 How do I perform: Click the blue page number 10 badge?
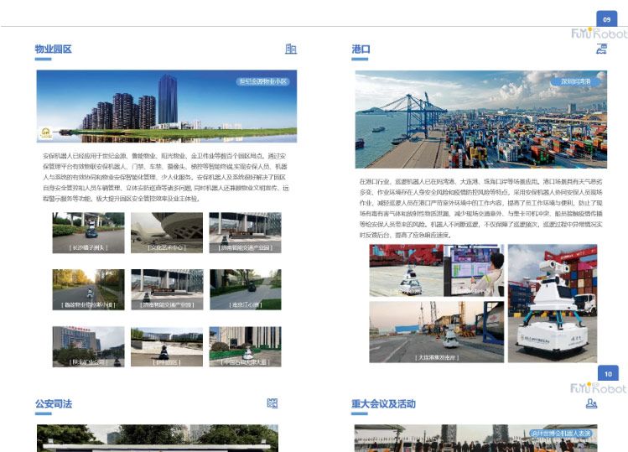click(x=608, y=373)
